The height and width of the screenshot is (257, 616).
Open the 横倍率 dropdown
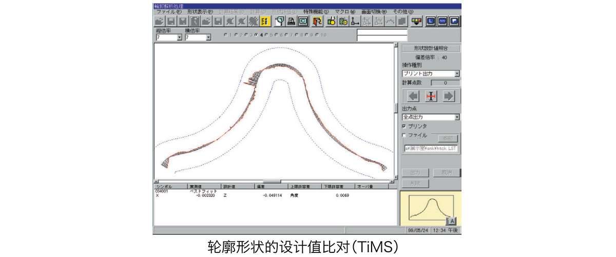208,38
